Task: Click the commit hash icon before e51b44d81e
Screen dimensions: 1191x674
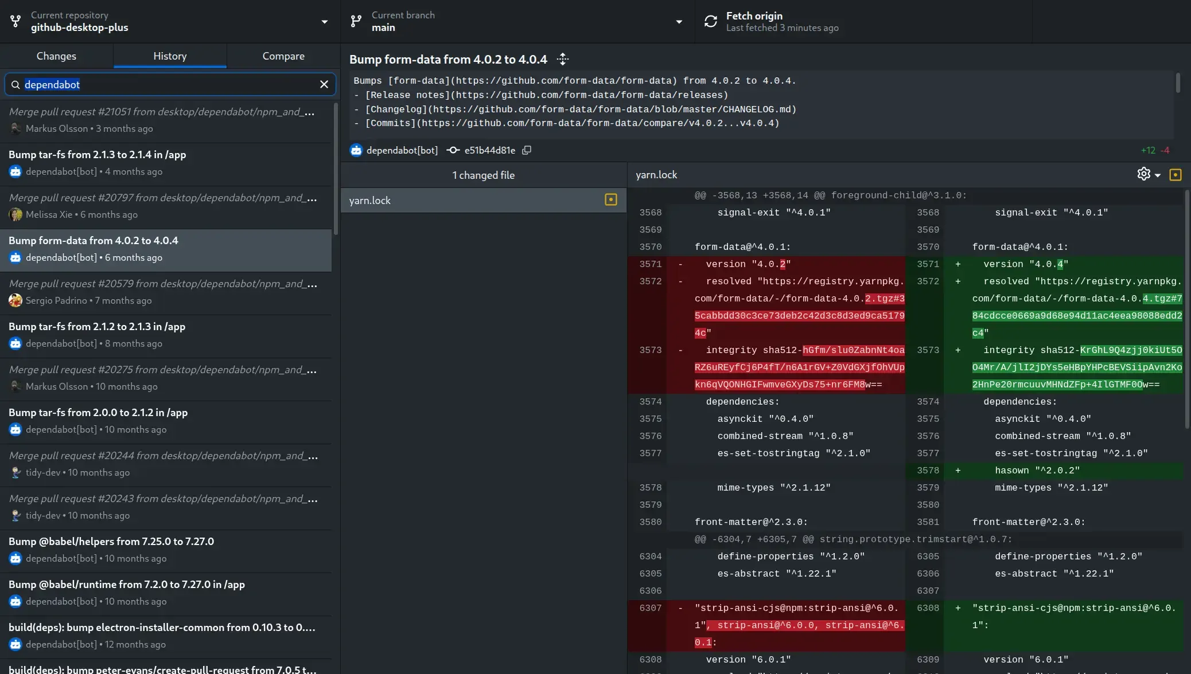Action: [453, 150]
